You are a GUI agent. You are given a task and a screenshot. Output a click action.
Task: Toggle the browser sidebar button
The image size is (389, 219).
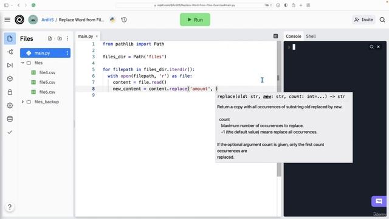6,5
